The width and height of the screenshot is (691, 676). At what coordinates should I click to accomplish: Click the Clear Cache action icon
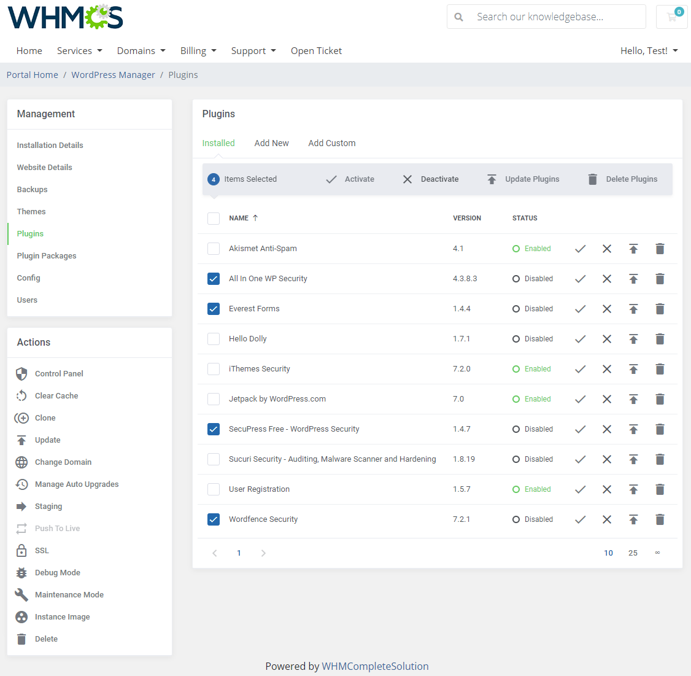[22, 395]
